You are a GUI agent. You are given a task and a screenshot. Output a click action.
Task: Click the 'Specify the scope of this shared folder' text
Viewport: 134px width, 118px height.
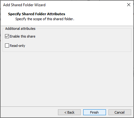pyautogui.click(x=45, y=19)
